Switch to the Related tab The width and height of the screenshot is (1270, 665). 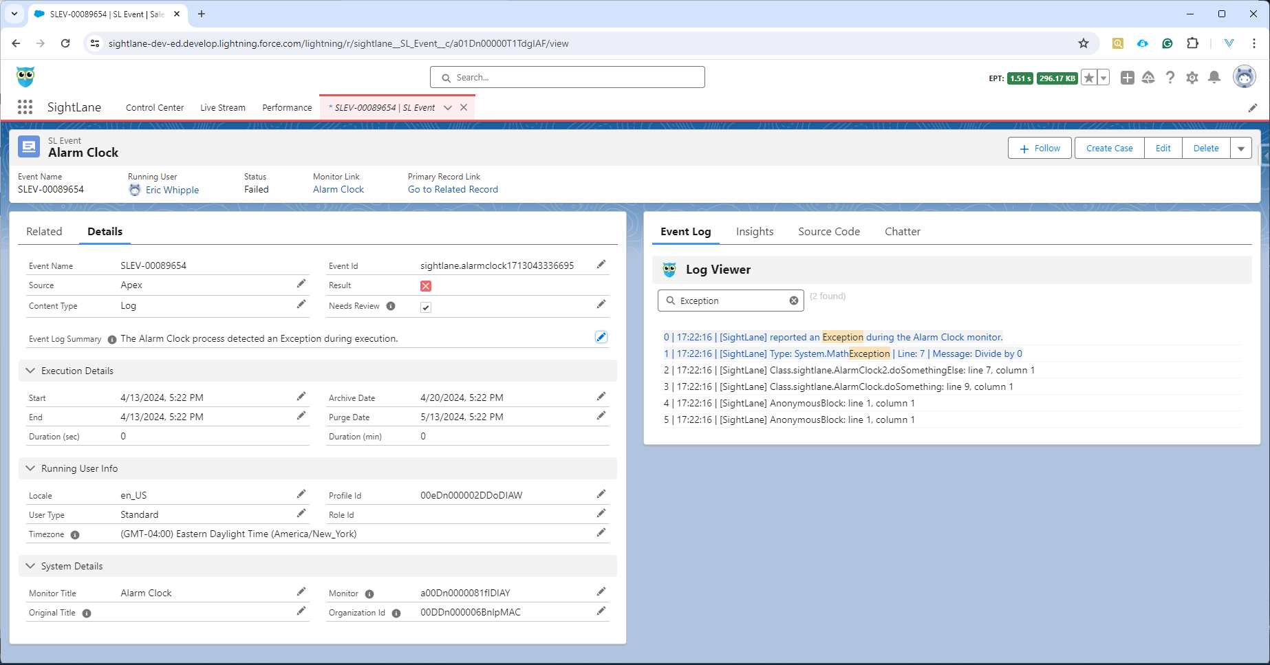click(44, 232)
